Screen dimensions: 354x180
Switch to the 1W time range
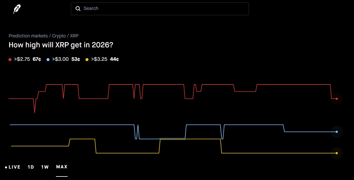click(x=45, y=167)
